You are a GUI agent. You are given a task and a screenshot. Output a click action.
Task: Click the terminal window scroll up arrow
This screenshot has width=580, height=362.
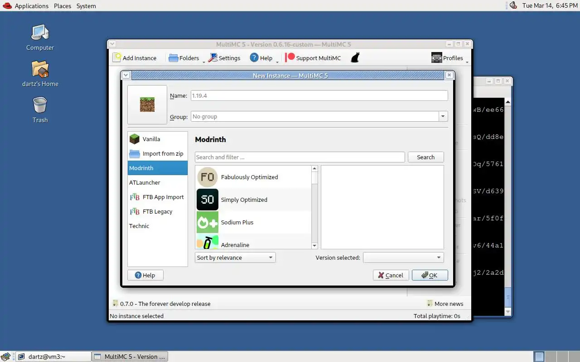coord(508,102)
